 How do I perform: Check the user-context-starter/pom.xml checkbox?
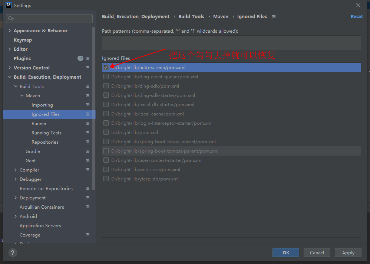(x=106, y=160)
